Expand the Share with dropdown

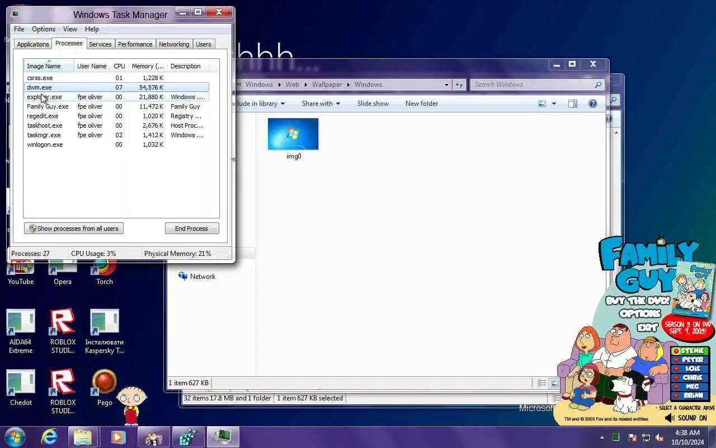point(321,104)
